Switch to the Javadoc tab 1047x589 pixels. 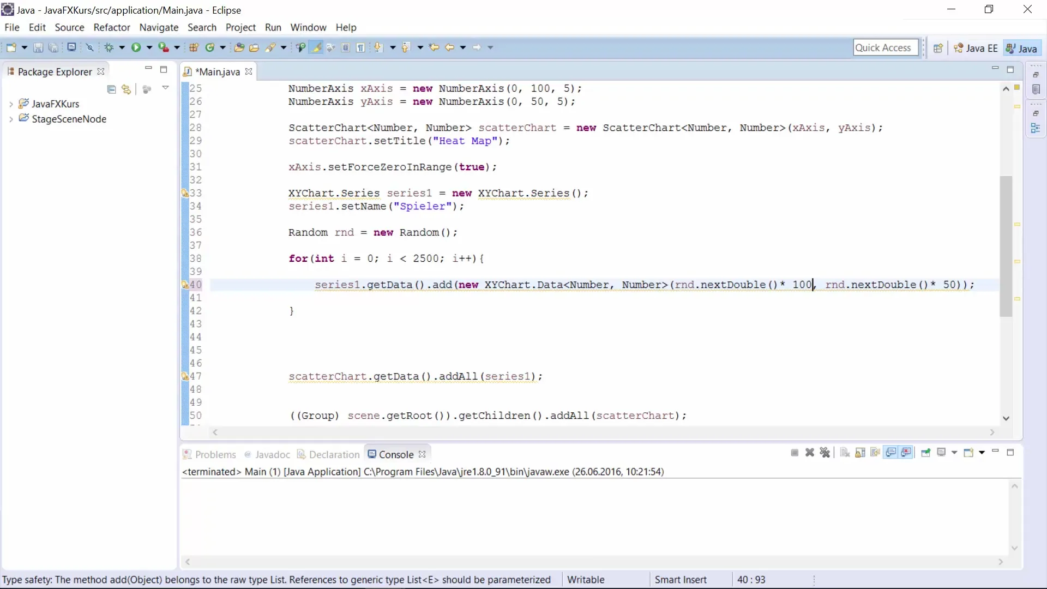click(x=267, y=454)
